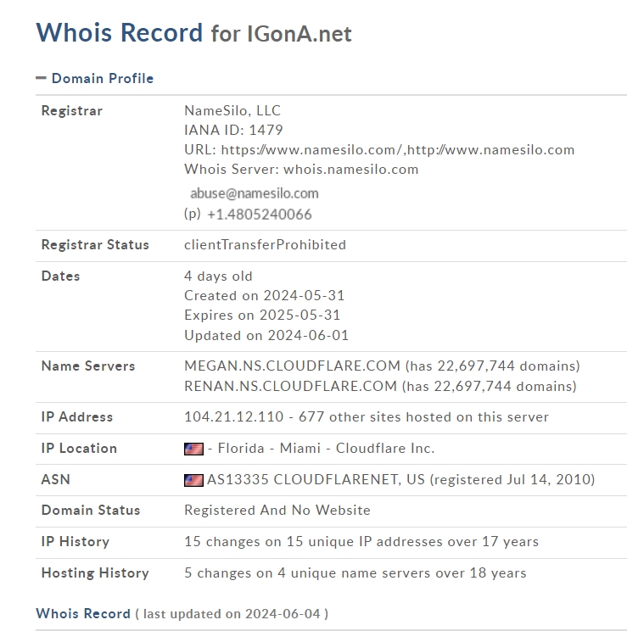Click the ASN row label
Screen dimensions: 627x631
[55, 480]
